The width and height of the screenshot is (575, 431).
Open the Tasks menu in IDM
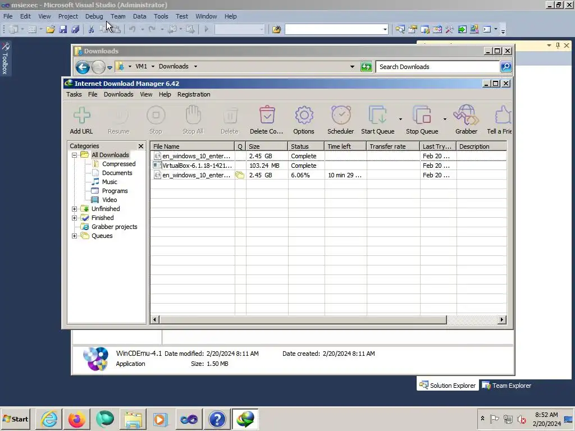74,94
